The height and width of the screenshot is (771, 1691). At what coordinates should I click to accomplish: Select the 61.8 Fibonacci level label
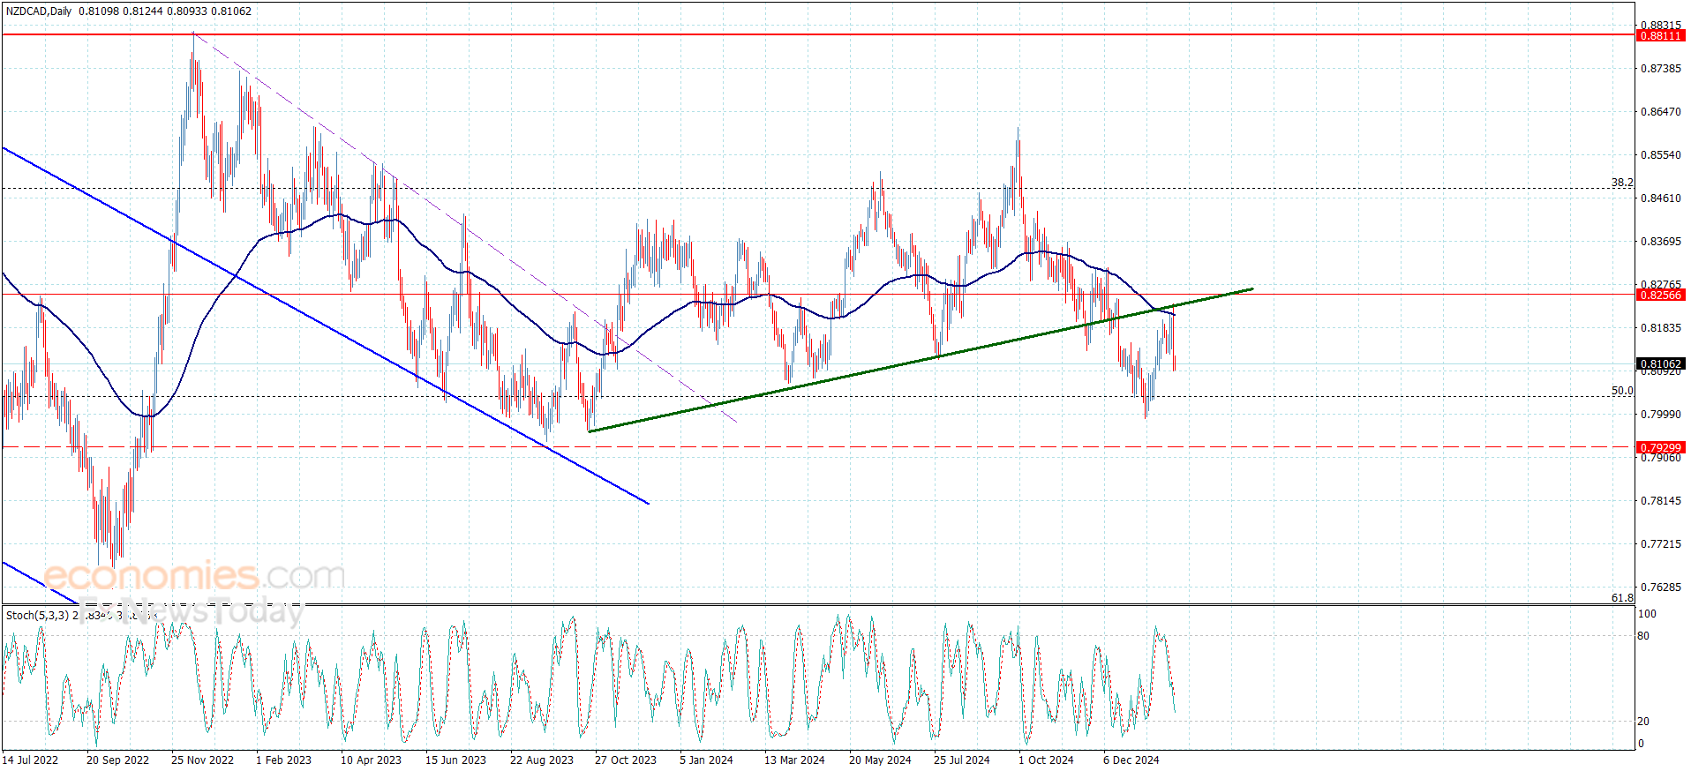point(1621,598)
